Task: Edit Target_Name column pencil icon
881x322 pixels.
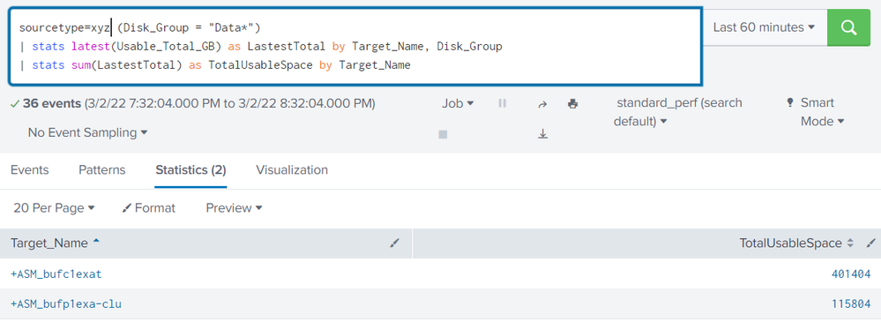Action: (394, 243)
